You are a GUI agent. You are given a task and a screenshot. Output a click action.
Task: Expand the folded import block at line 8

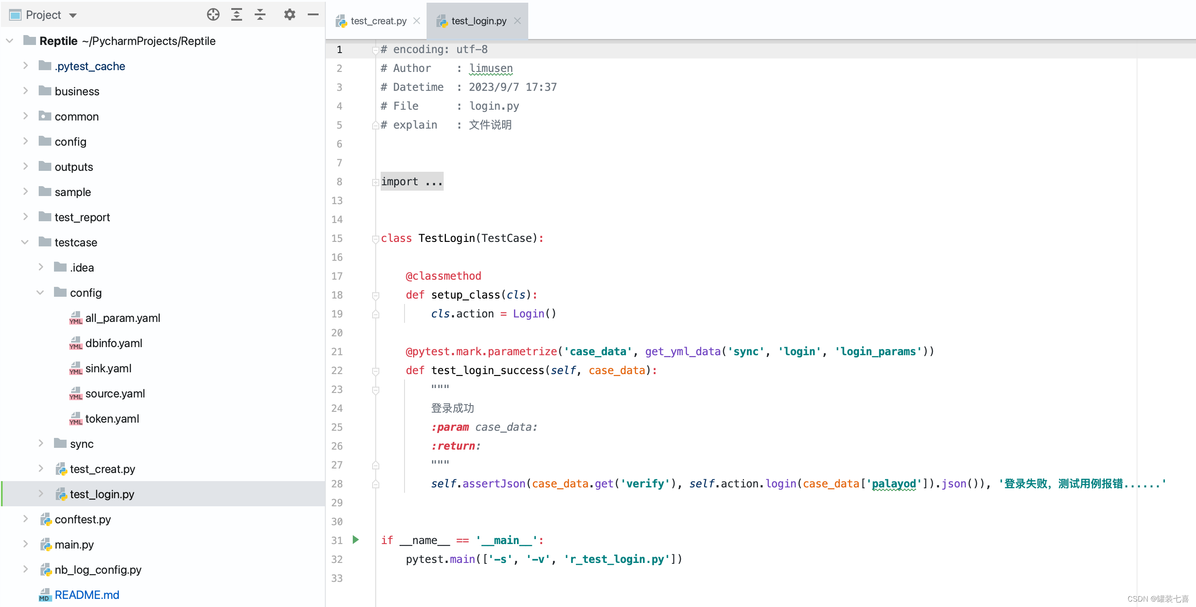coord(375,183)
